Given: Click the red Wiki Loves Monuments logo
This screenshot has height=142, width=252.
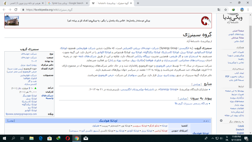Looking at the screenshot, I should tap(206, 21).
